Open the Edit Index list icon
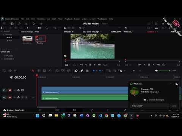 point(26,23)
